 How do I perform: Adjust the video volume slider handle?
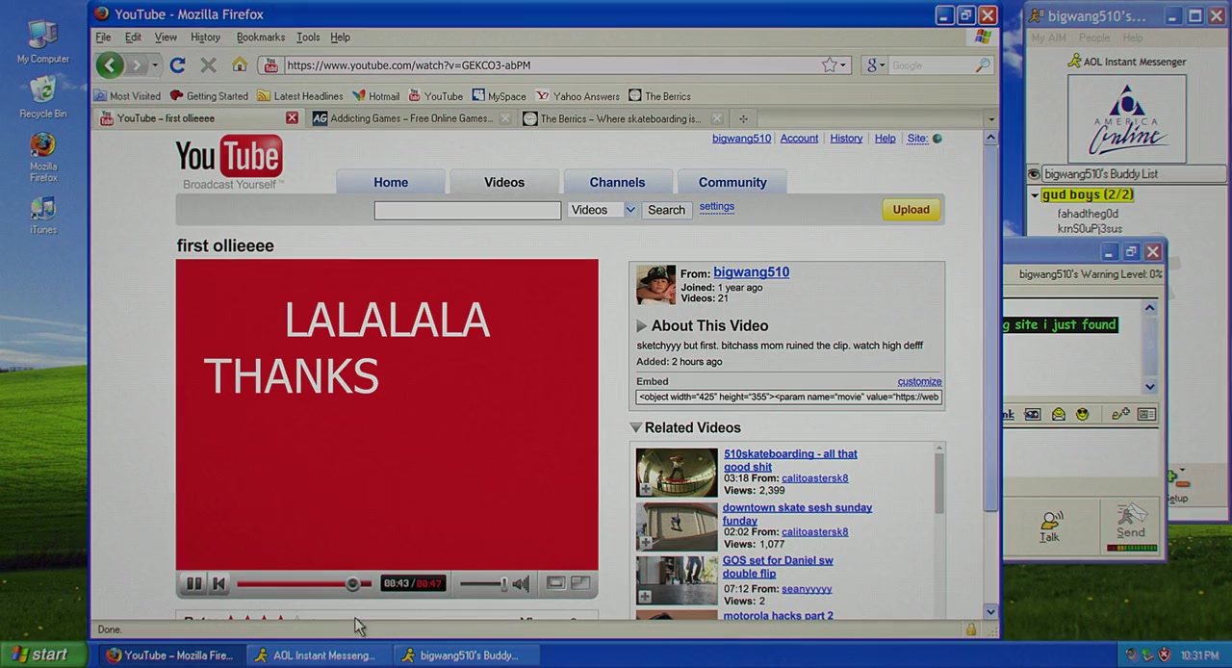[502, 583]
